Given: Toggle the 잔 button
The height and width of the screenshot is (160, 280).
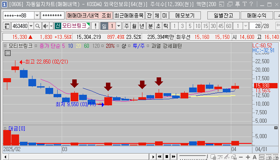Looking at the screenshot, I should click(149, 15).
